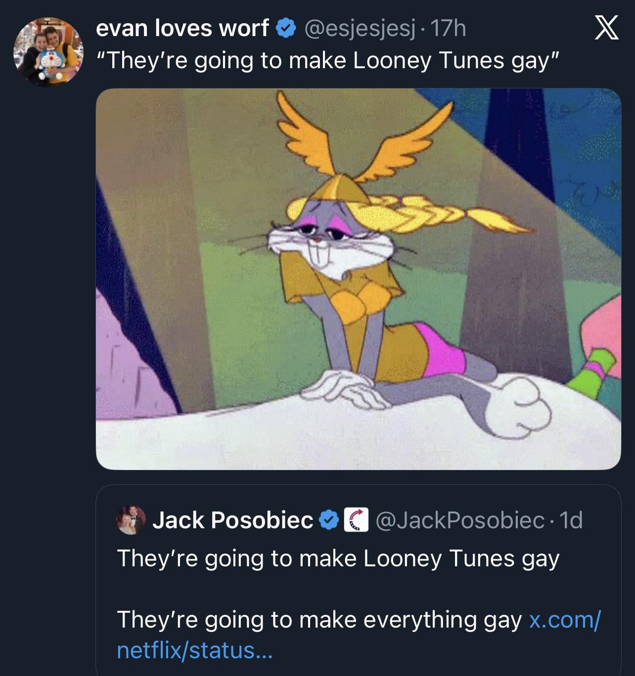Click "They're going to make everything gay" text
Screen dimensions: 635x676
click(319, 620)
